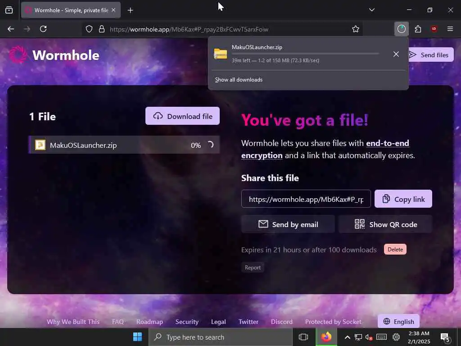The width and height of the screenshot is (461, 346).
Task: Close the Wormhole browser tab
Action: 113,10
